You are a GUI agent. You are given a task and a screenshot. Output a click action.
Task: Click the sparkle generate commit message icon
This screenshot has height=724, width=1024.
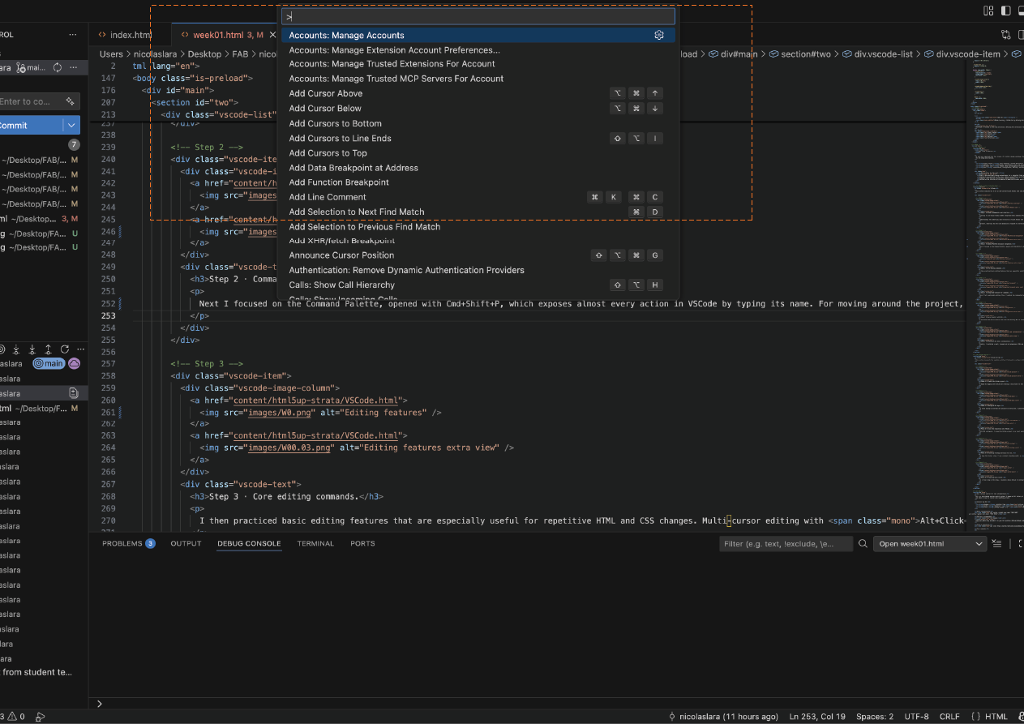71,101
